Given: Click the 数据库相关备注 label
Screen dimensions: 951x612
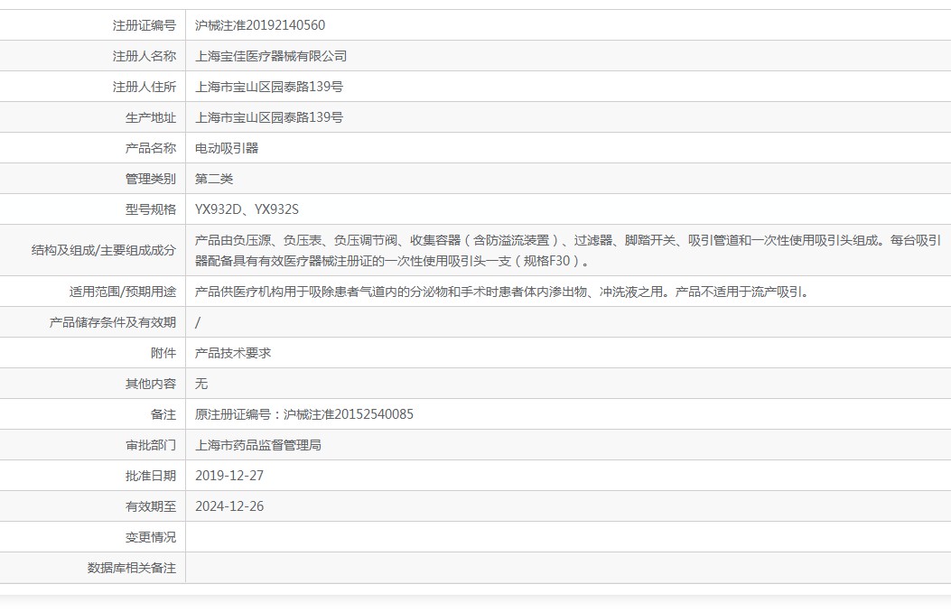Looking at the screenshot, I should click(132, 568).
